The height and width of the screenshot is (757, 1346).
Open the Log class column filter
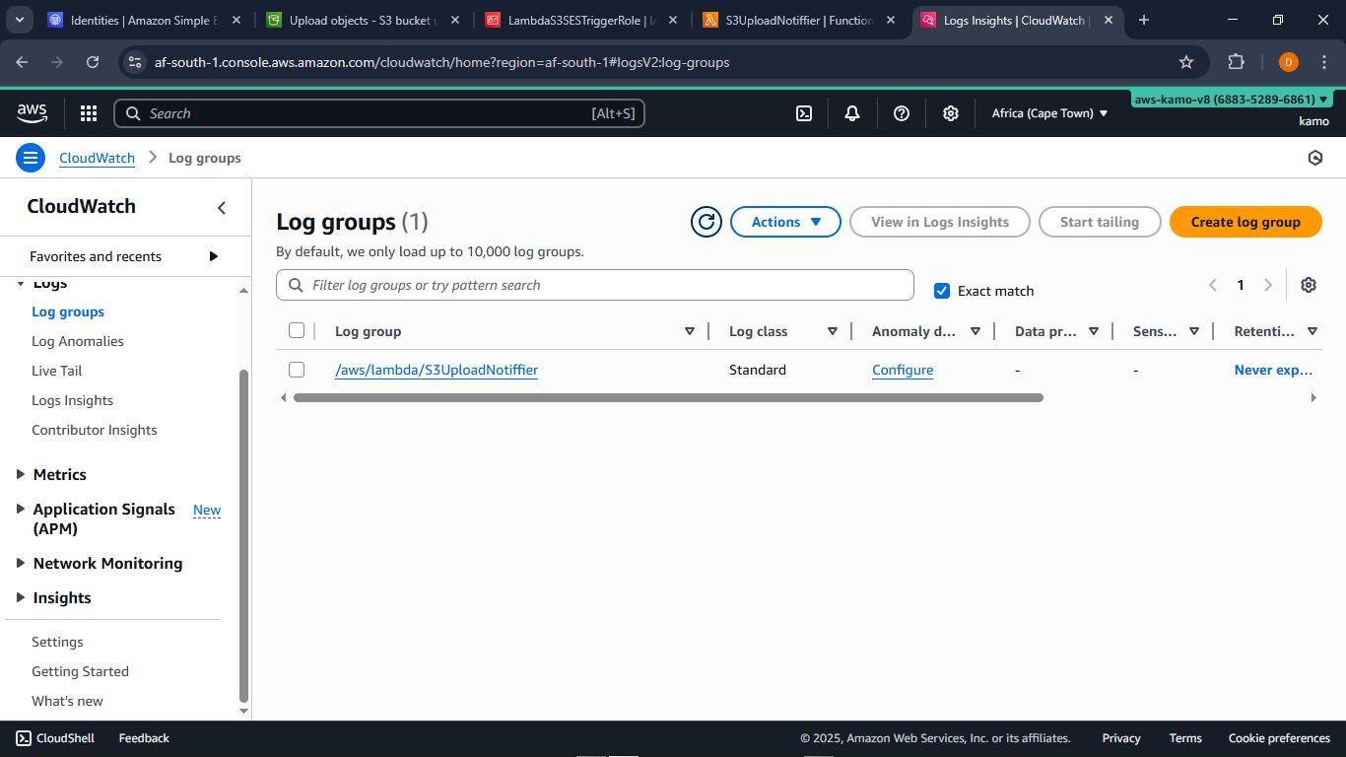(x=833, y=331)
